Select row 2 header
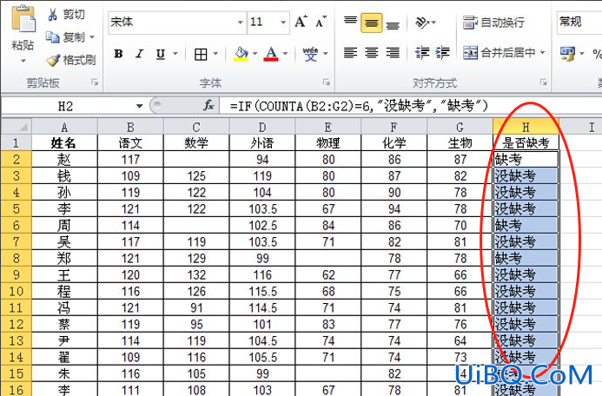Screen dimensions: 602x396 tap(17, 159)
